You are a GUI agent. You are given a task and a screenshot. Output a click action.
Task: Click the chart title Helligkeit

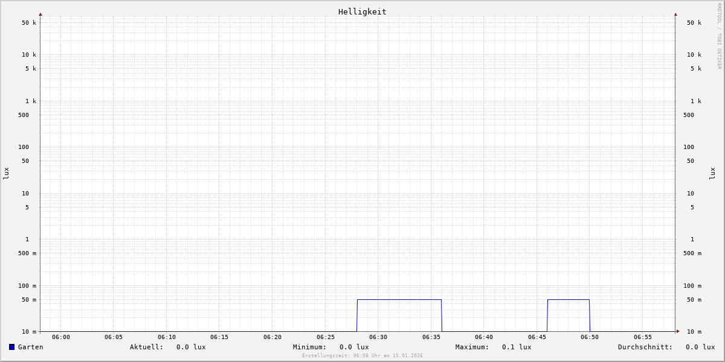(x=362, y=11)
